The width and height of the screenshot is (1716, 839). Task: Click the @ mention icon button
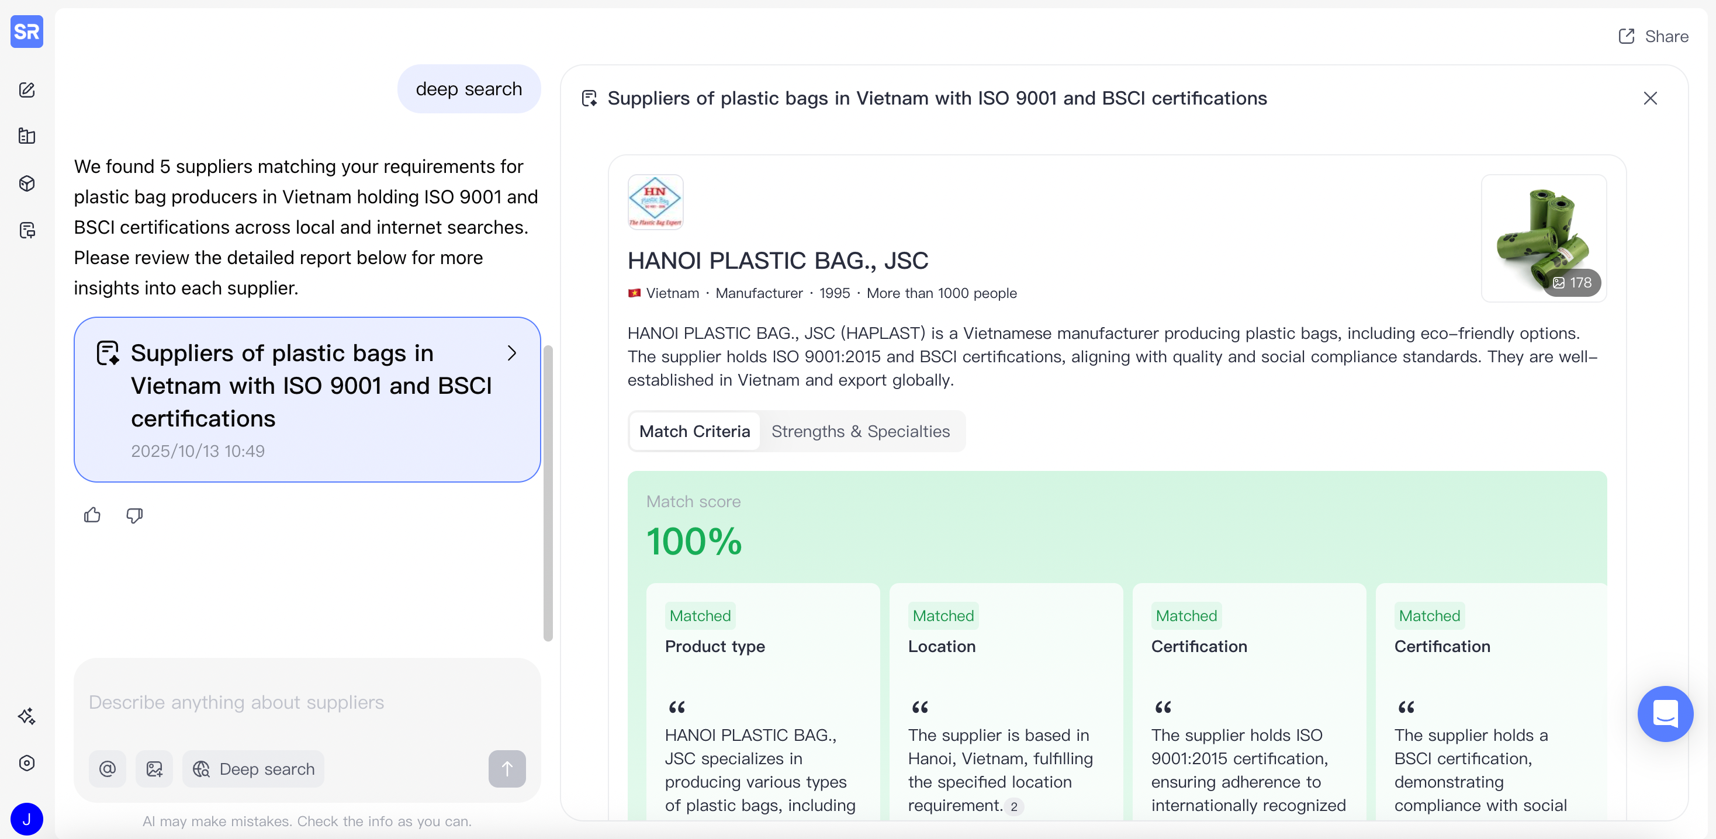(x=108, y=768)
